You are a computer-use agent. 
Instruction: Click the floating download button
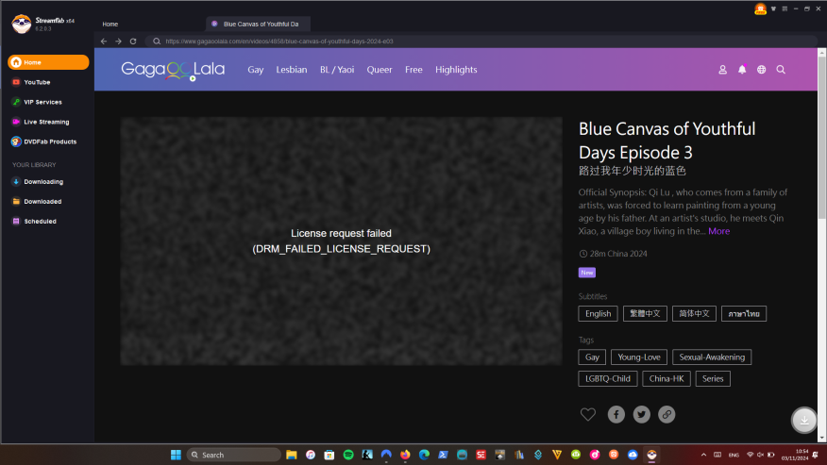tap(804, 421)
